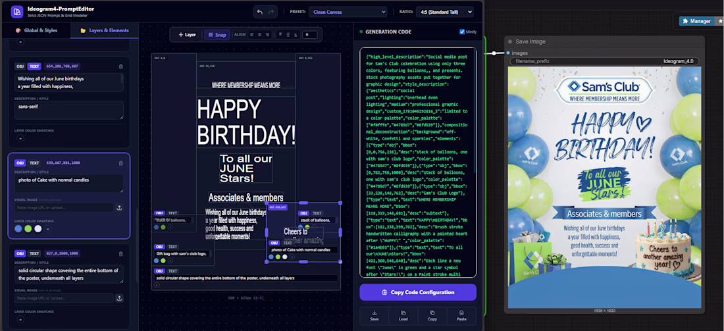Toggle the Snap grid option
The width and height of the screenshot is (724, 331).
coord(217,35)
